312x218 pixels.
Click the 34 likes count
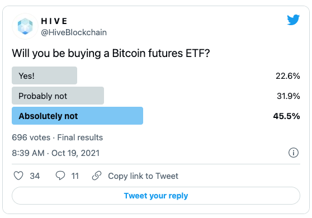tap(35, 176)
